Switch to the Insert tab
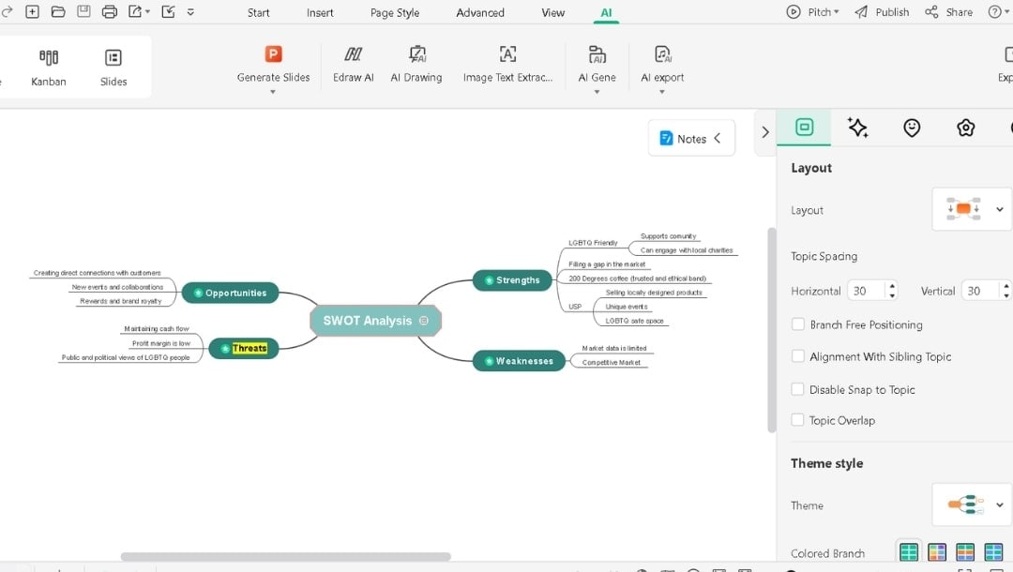This screenshot has height=572, width=1013. [320, 12]
